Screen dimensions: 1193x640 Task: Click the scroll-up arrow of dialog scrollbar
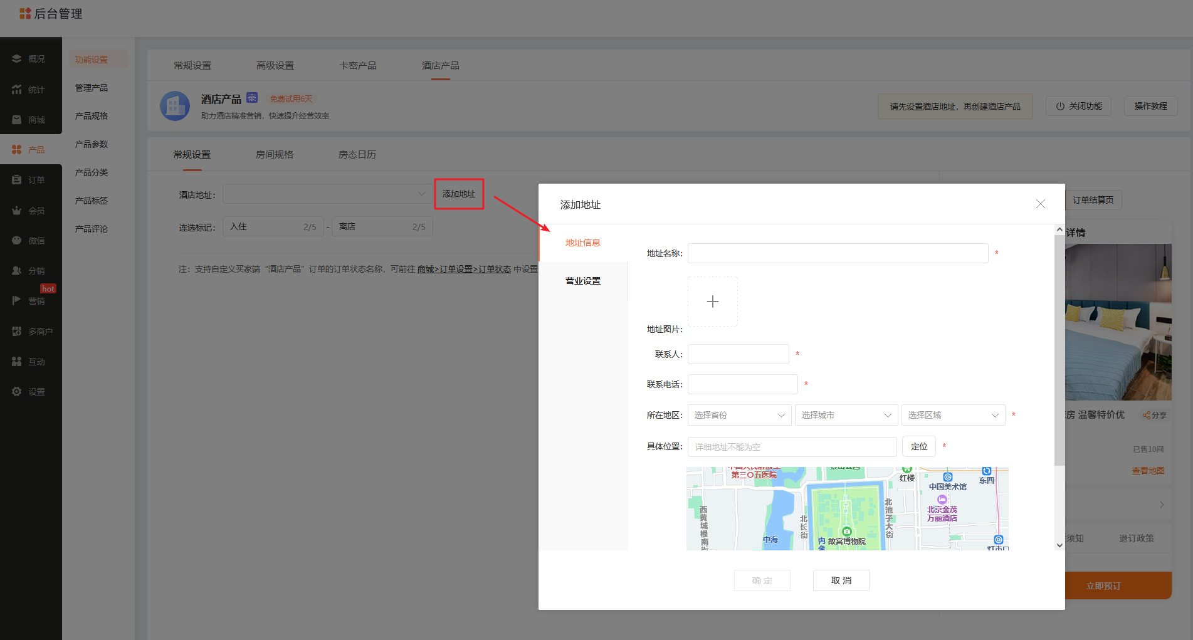(x=1059, y=229)
